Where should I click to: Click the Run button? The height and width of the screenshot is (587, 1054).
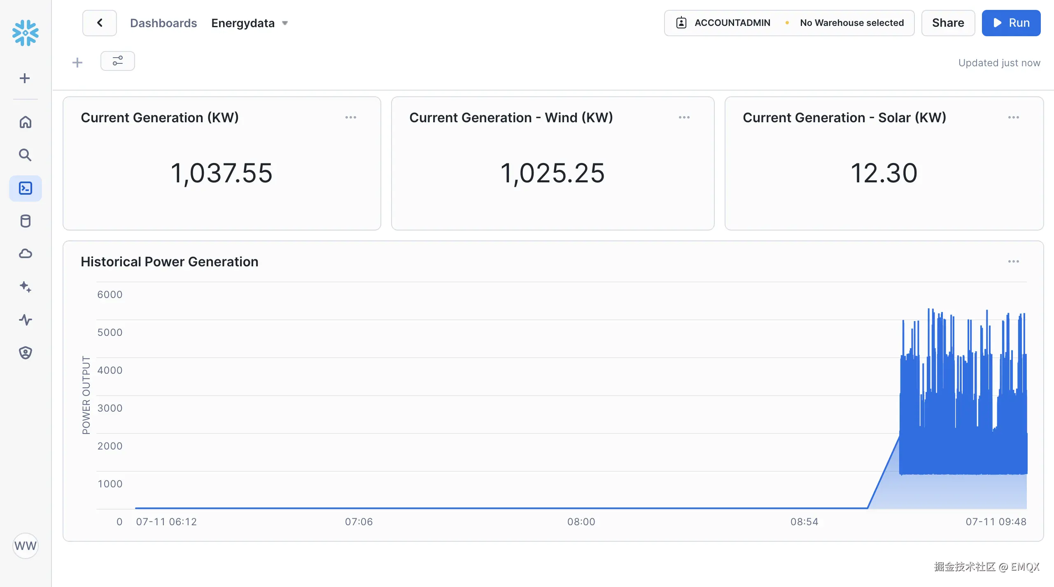1011,23
